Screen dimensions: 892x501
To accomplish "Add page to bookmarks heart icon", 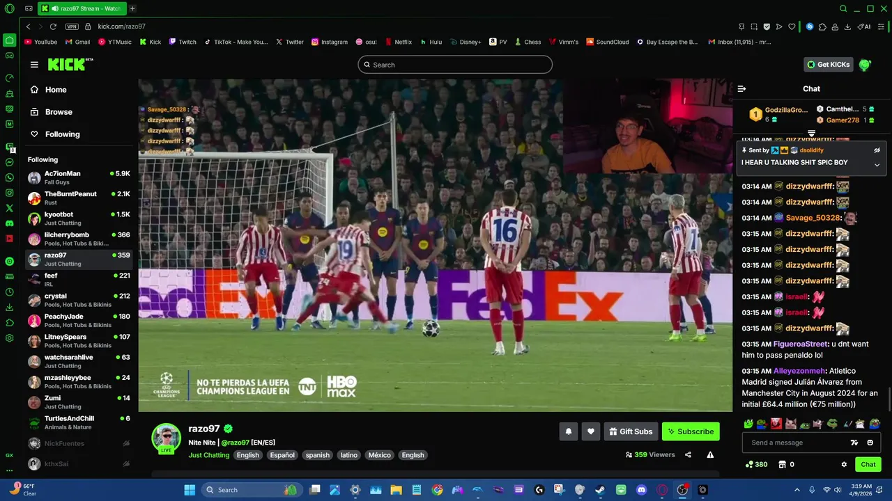I will [x=792, y=26].
